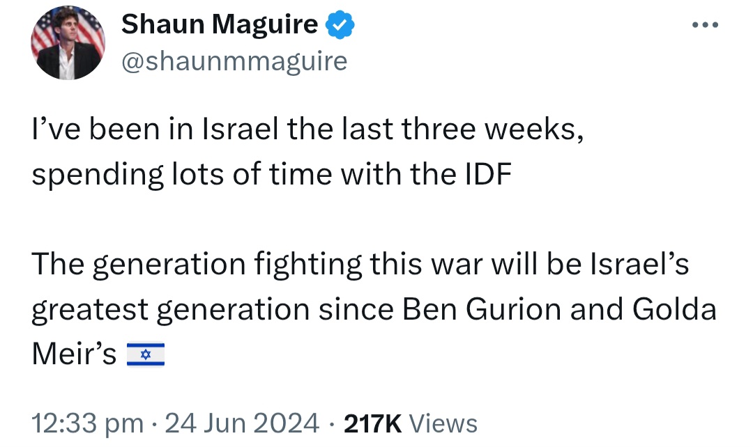Click the line mentioning Israel the last three weeks
The width and height of the screenshot is (753, 447).
pyautogui.click(x=308, y=130)
